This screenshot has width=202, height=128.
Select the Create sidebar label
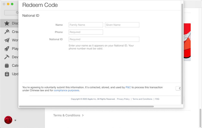15,32
